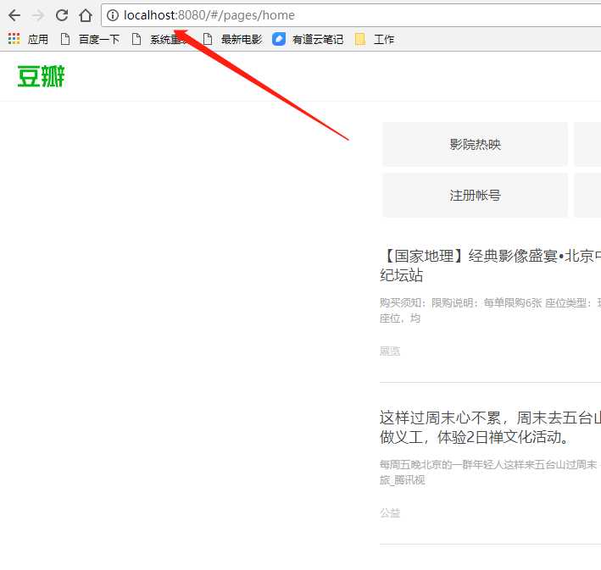
Task: Click the browser forward arrow
Action: point(38,15)
